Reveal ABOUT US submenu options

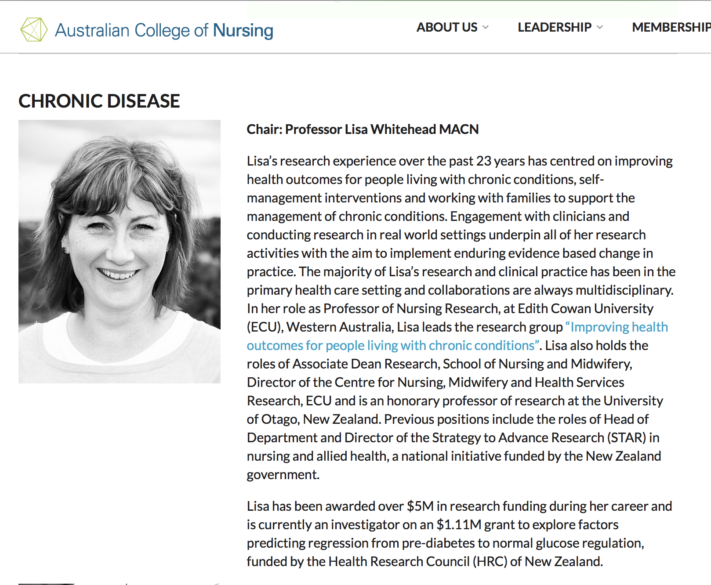[x=446, y=27]
